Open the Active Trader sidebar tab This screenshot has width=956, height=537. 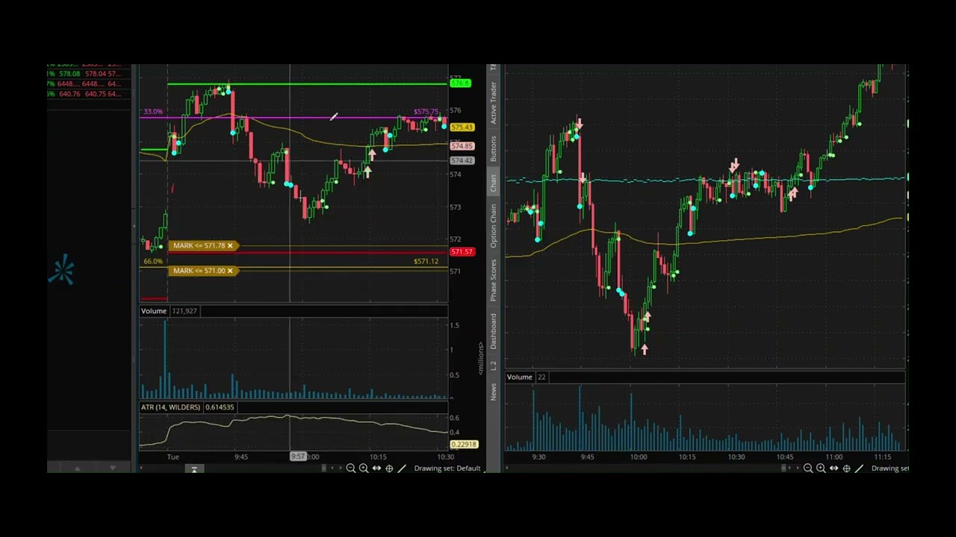(493, 102)
